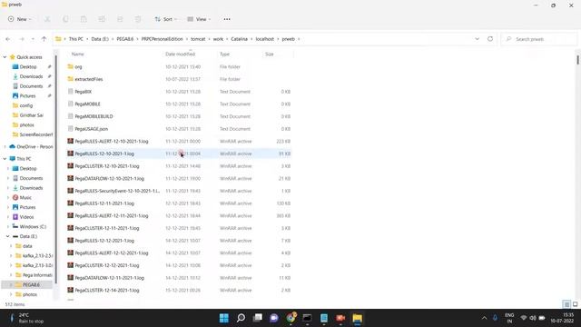
Task: Open the View dropdown menu
Action: pos(199,19)
